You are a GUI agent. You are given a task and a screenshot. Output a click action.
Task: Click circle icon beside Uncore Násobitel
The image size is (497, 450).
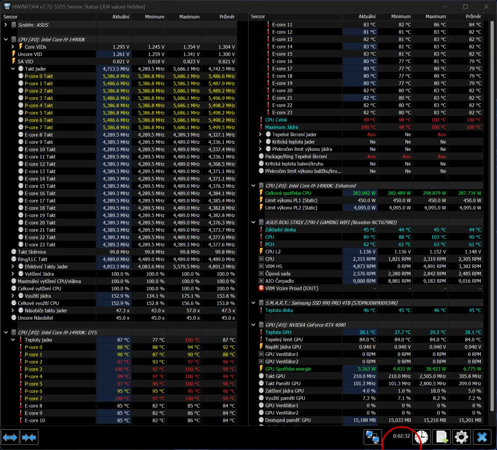tap(14, 318)
